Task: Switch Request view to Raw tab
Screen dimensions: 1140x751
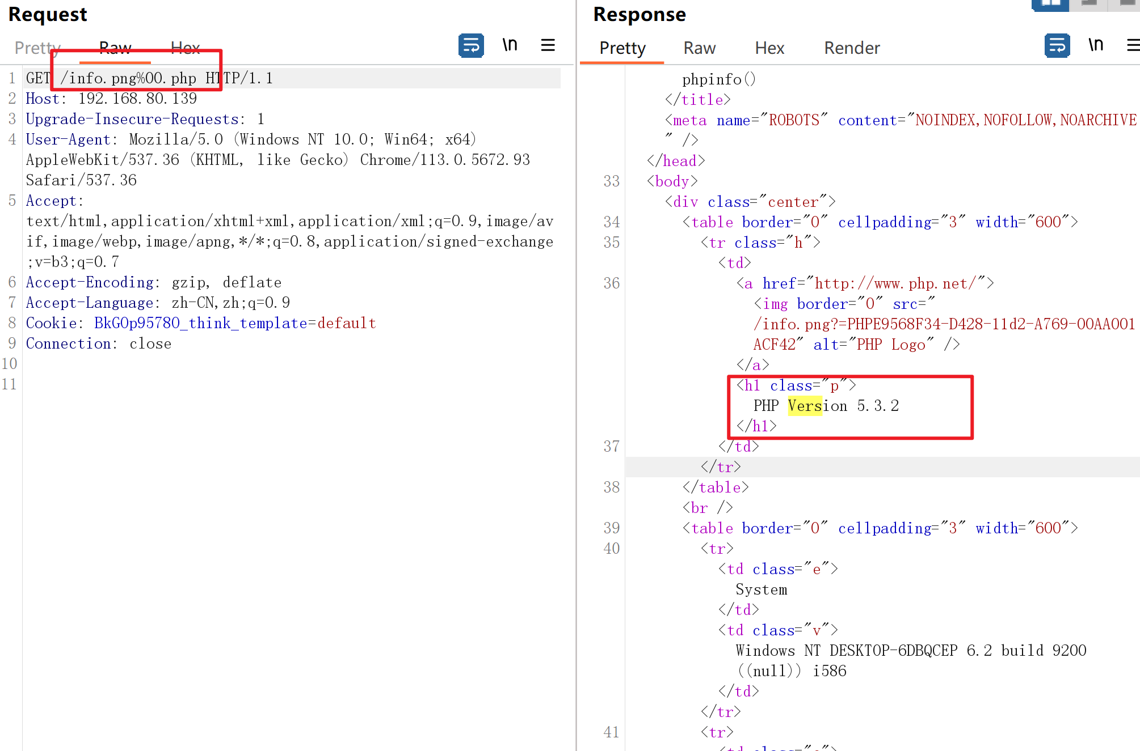Action: coord(115,48)
